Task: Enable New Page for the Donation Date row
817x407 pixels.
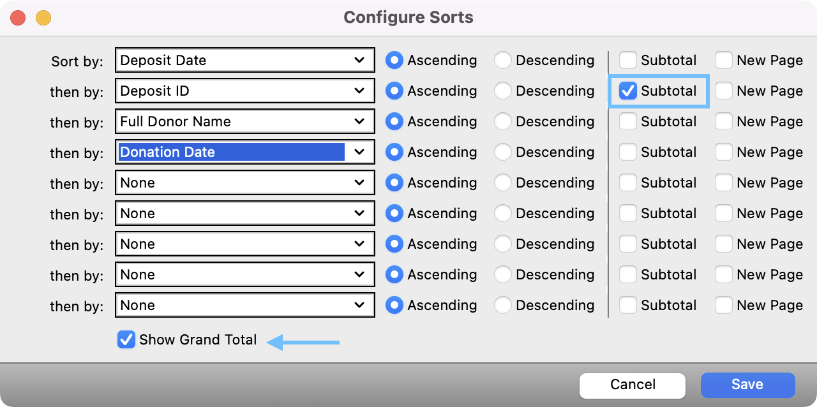Action: tap(724, 152)
